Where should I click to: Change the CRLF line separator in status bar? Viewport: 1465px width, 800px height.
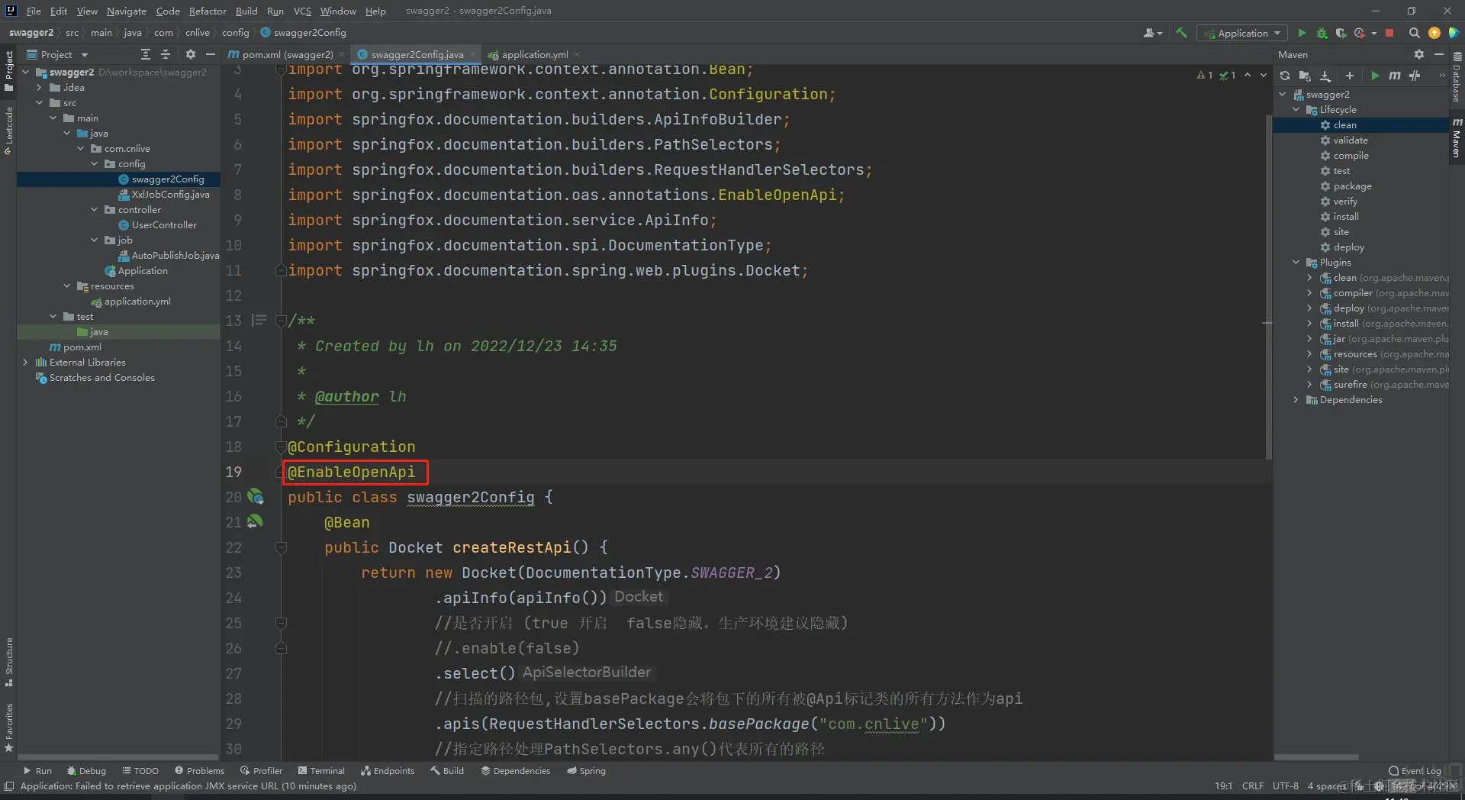tap(1253, 786)
